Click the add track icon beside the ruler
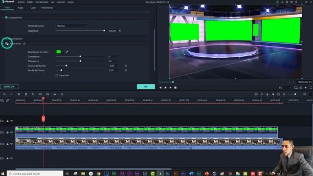Screen dimensions: 313x176 [2, 100]
